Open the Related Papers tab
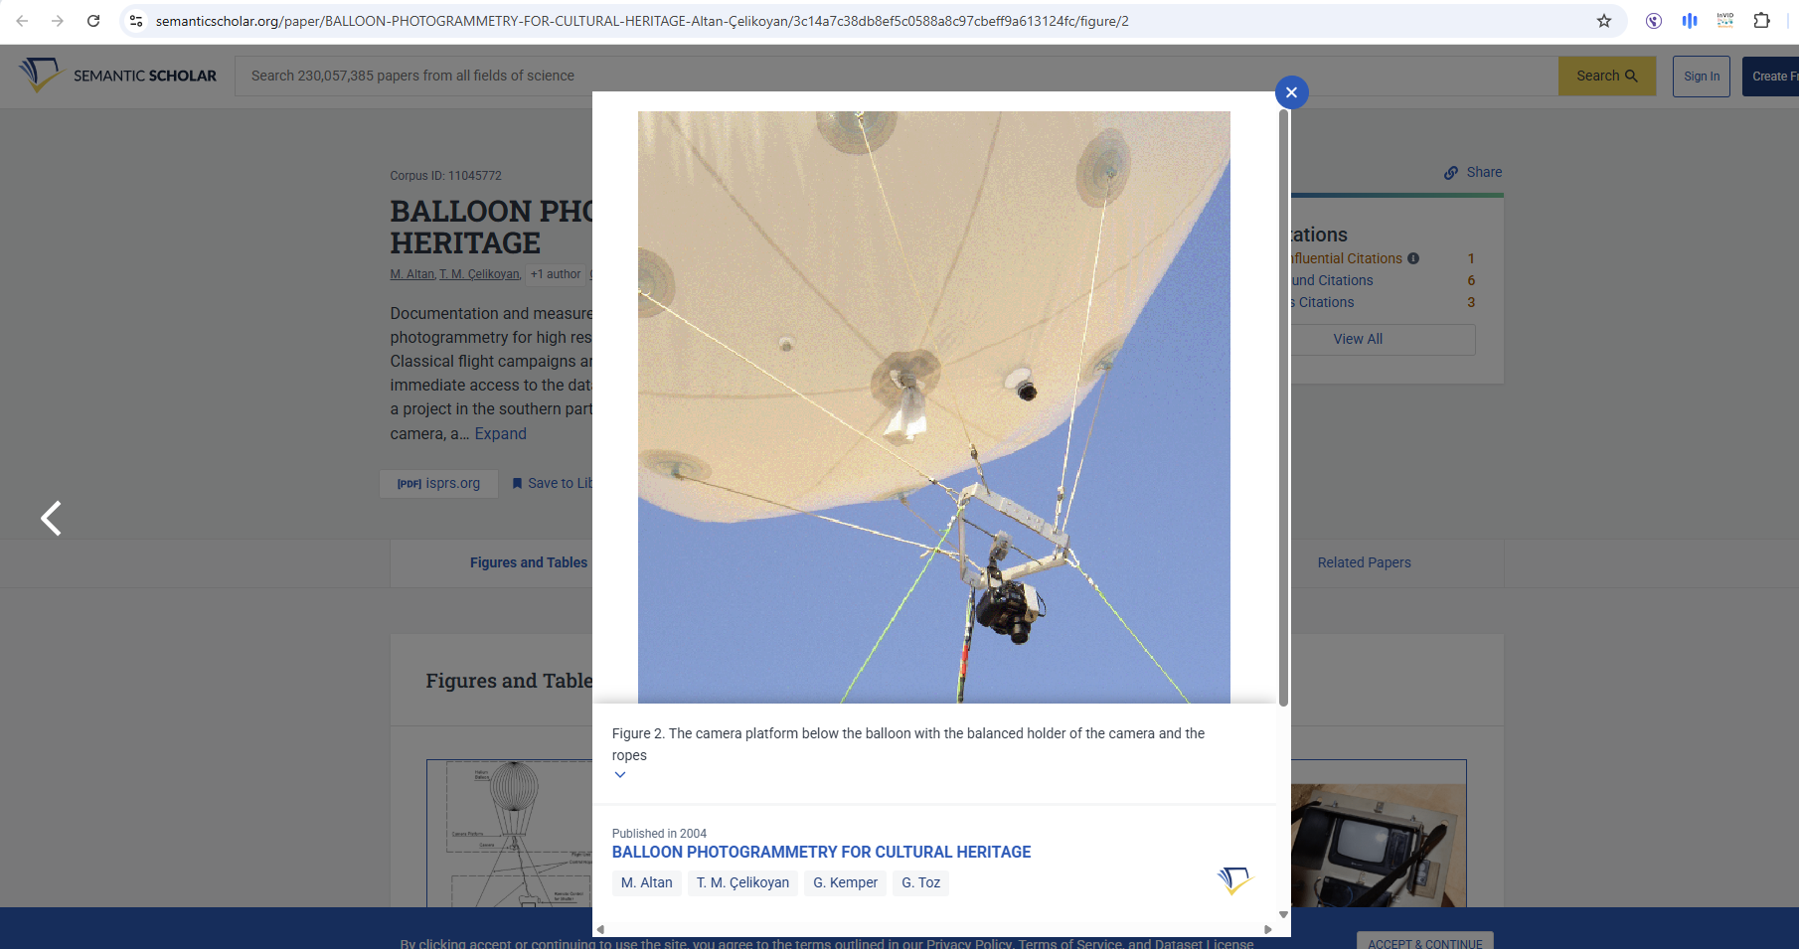Image resolution: width=1799 pixels, height=949 pixels. pos(1364,562)
